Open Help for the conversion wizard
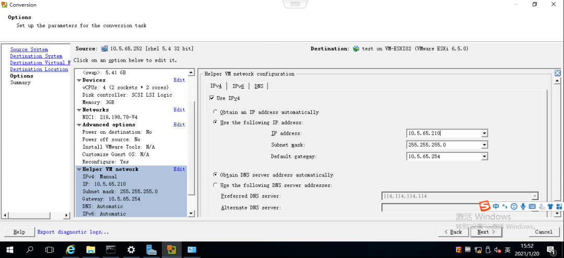Screen dimensions: 564x258 tap(19, 232)
